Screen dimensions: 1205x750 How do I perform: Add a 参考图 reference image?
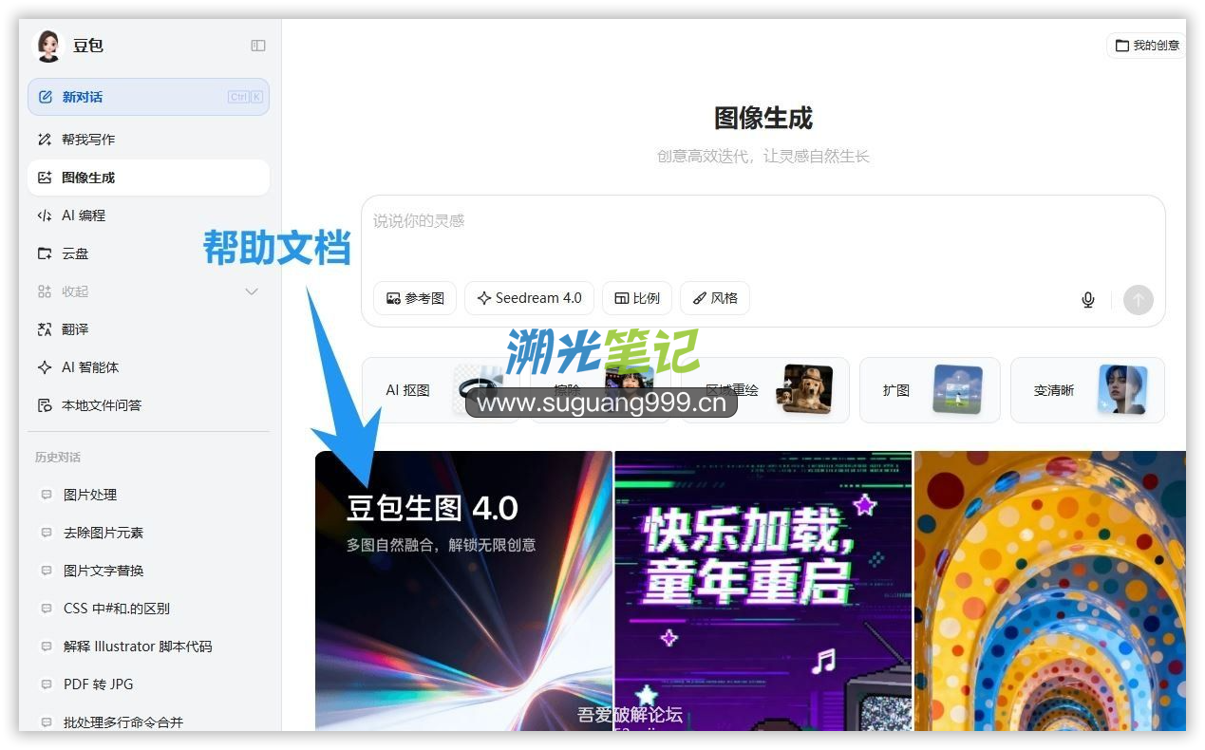[x=415, y=298]
